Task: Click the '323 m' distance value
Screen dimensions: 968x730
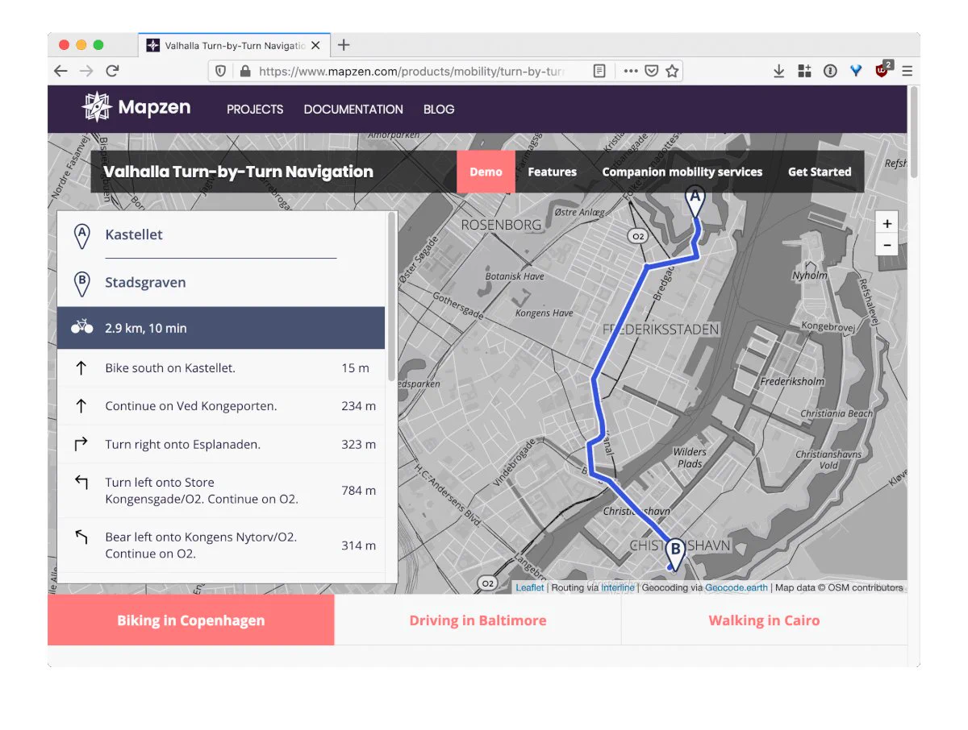Action: coord(358,444)
